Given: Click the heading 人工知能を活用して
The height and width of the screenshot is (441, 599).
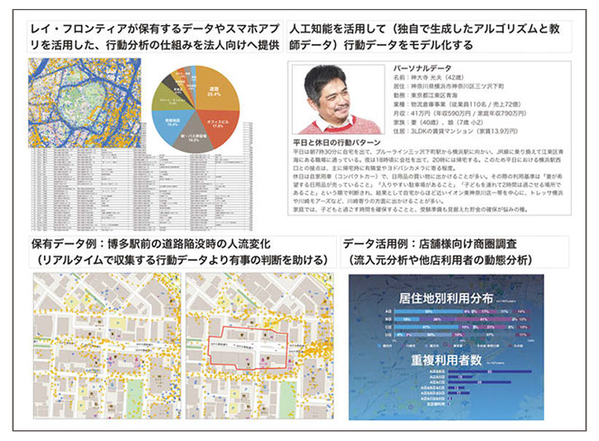Looking at the screenshot, I should click(x=424, y=37).
